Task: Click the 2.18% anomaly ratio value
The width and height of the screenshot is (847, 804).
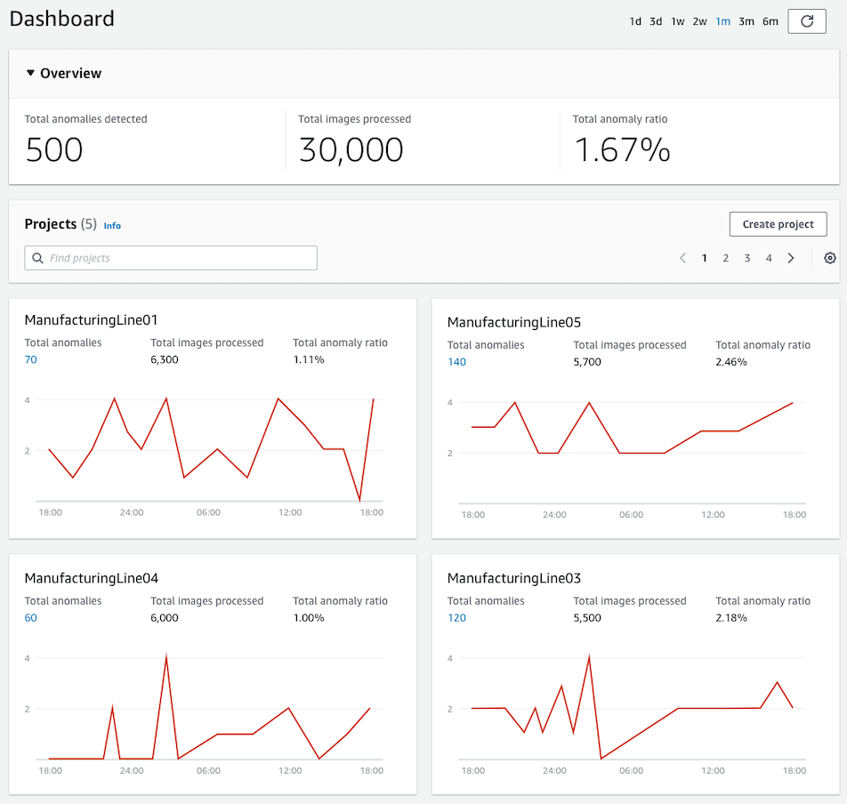Action: 731,618
